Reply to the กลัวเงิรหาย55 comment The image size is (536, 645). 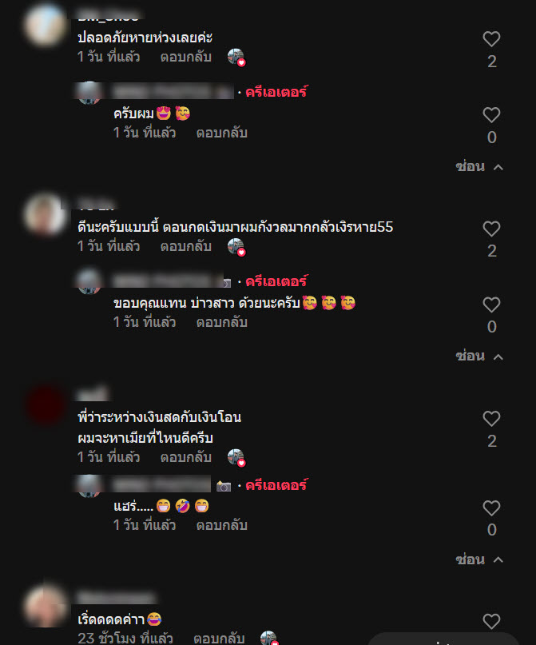186,246
